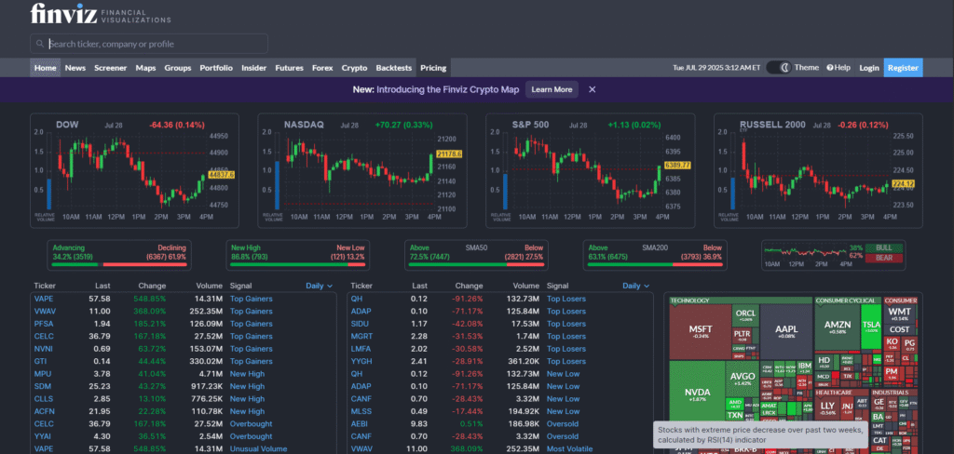Open the CLLS ticker link
954x454 pixels.
pos(43,399)
